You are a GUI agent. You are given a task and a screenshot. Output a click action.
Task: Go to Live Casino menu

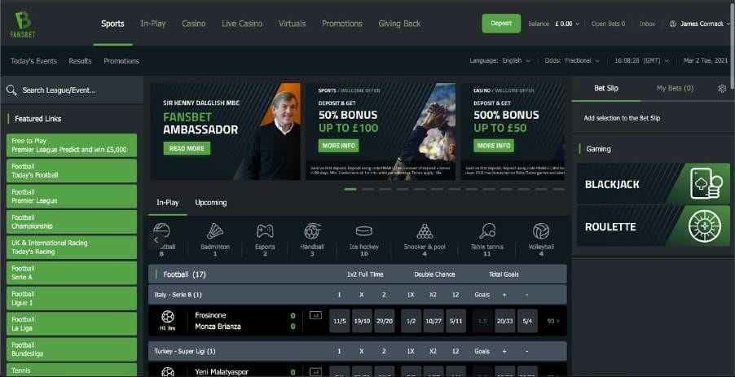coord(242,24)
